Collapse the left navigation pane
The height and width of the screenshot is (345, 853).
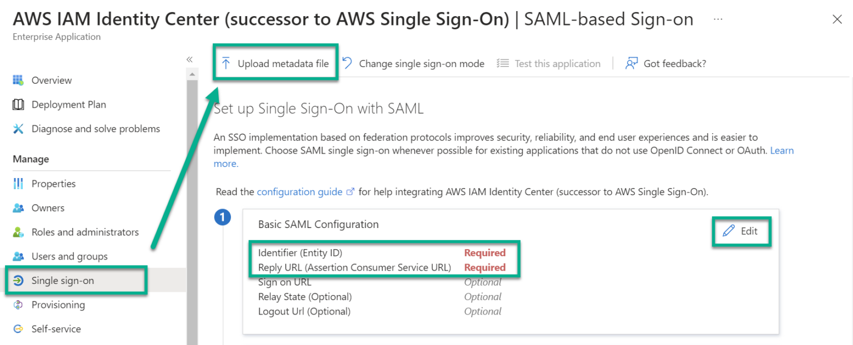pyautogui.click(x=189, y=58)
